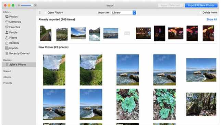
Task: Select the Memories sidebar icon
Action: pyautogui.click(x=7, y=22)
